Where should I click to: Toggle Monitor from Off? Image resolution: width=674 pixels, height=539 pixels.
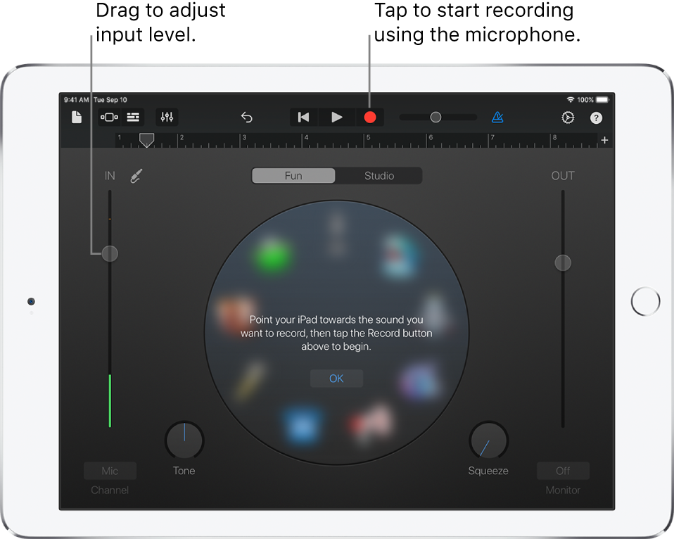click(x=562, y=470)
